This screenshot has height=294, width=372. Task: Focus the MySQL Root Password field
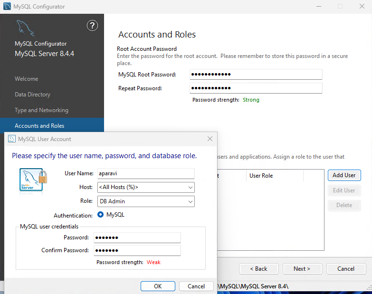(x=256, y=75)
